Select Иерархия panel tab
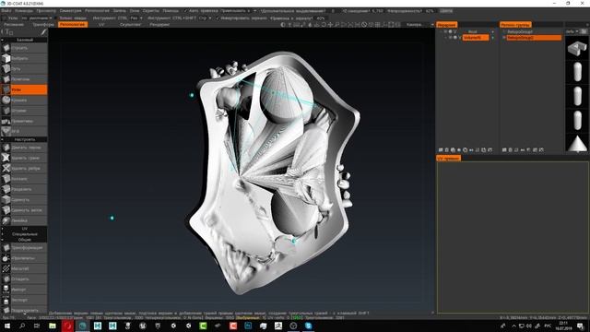 [446, 25]
